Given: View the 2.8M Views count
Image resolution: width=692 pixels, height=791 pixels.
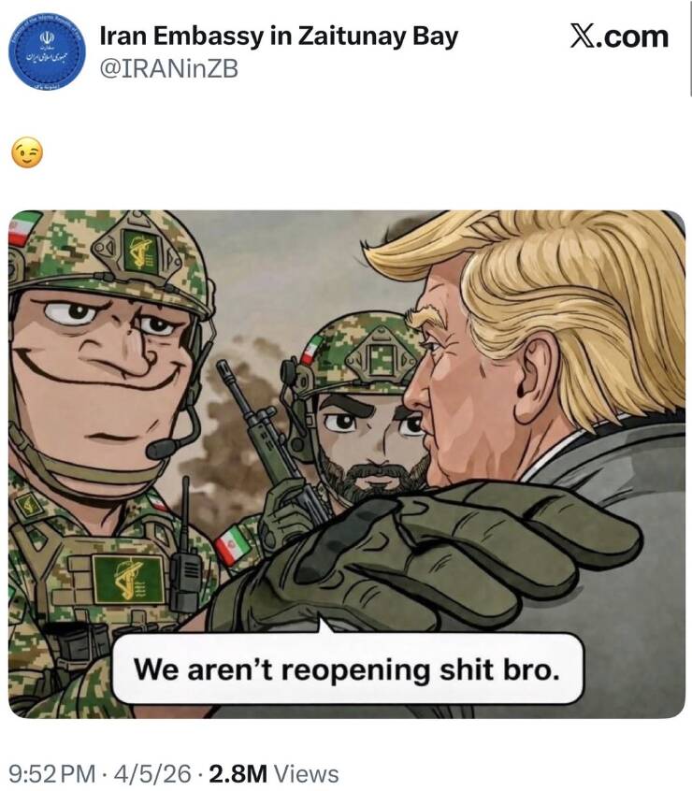Looking at the screenshot, I should pos(274,773).
